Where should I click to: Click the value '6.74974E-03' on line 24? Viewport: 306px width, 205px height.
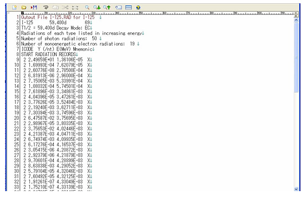click(x=41, y=139)
